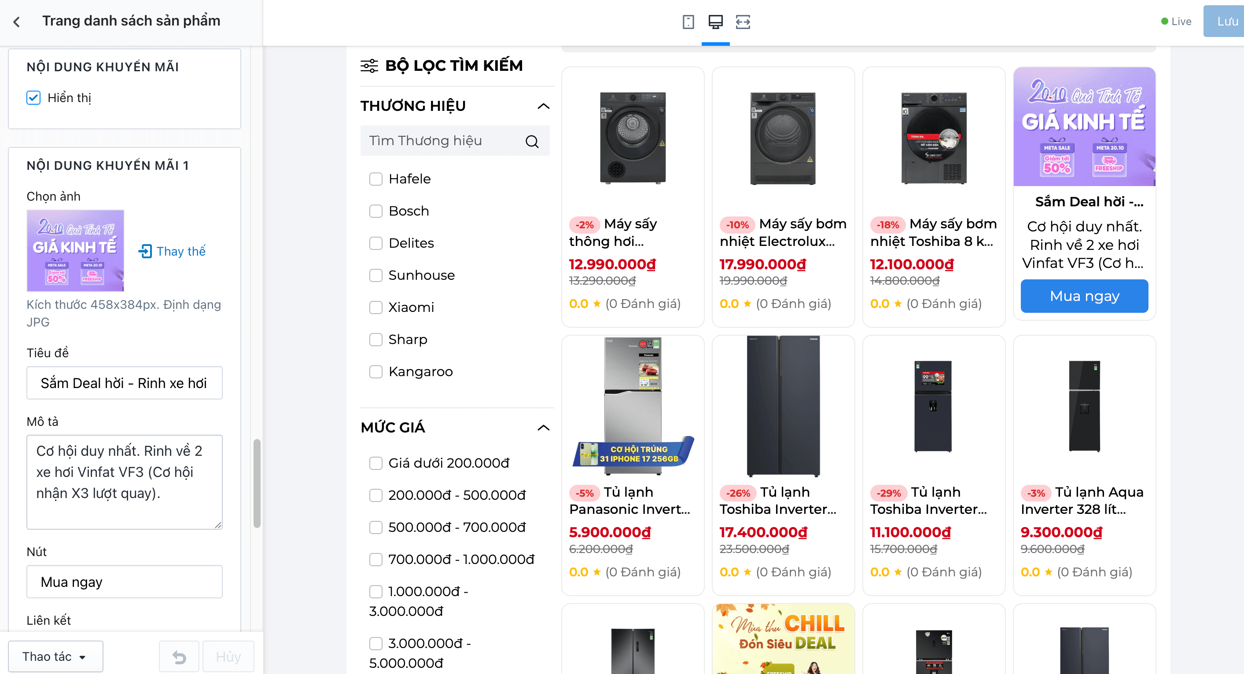Image resolution: width=1244 pixels, height=674 pixels.
Task: Click the 20.10 Giá Kinh Tế promo banner
Action: 1084,127
